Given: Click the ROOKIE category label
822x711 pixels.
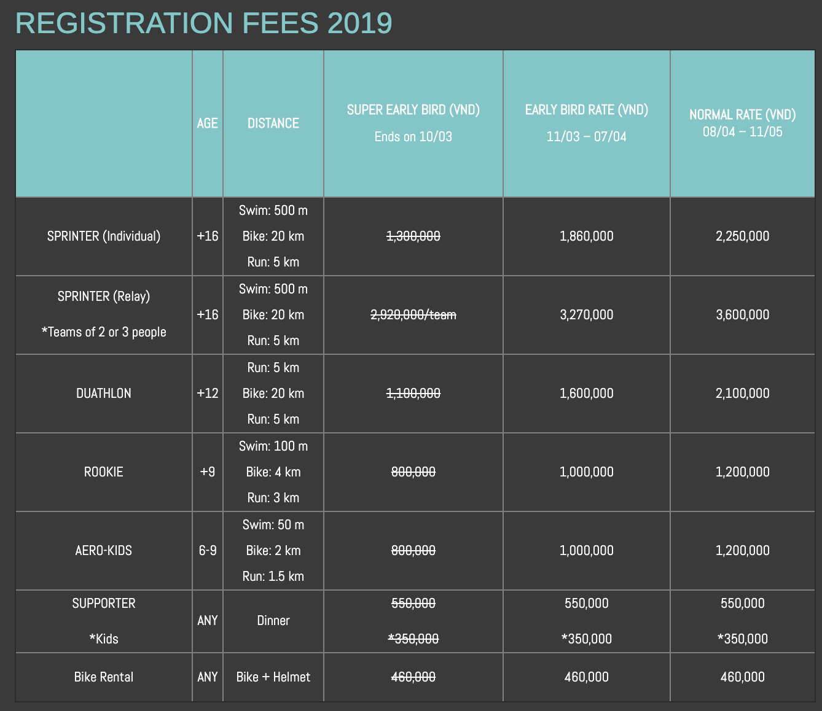Looking at the screenshot, I should pyautogui.click(x=104, y=472).
